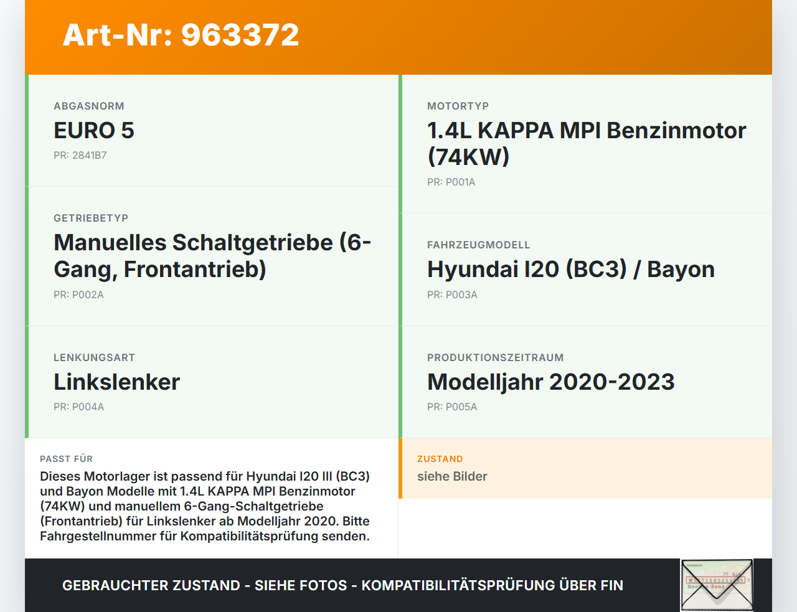Select the 1.4L KAPPA MPI Benzinmotor text
797x612 pixels.
click(x=586, y=130)
